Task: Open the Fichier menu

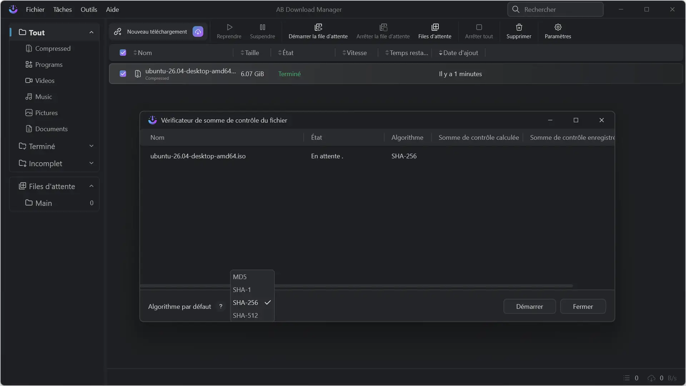Action: click(x=35, y=9)
